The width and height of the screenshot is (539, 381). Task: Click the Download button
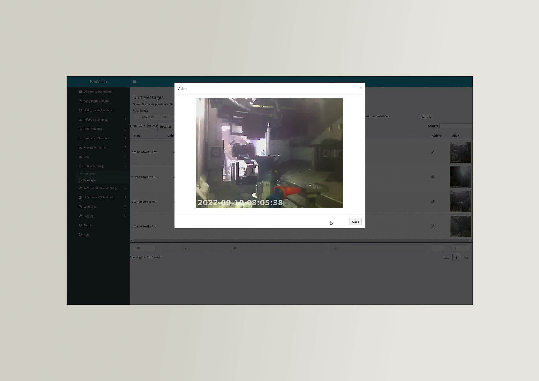(x=166, y=127)
